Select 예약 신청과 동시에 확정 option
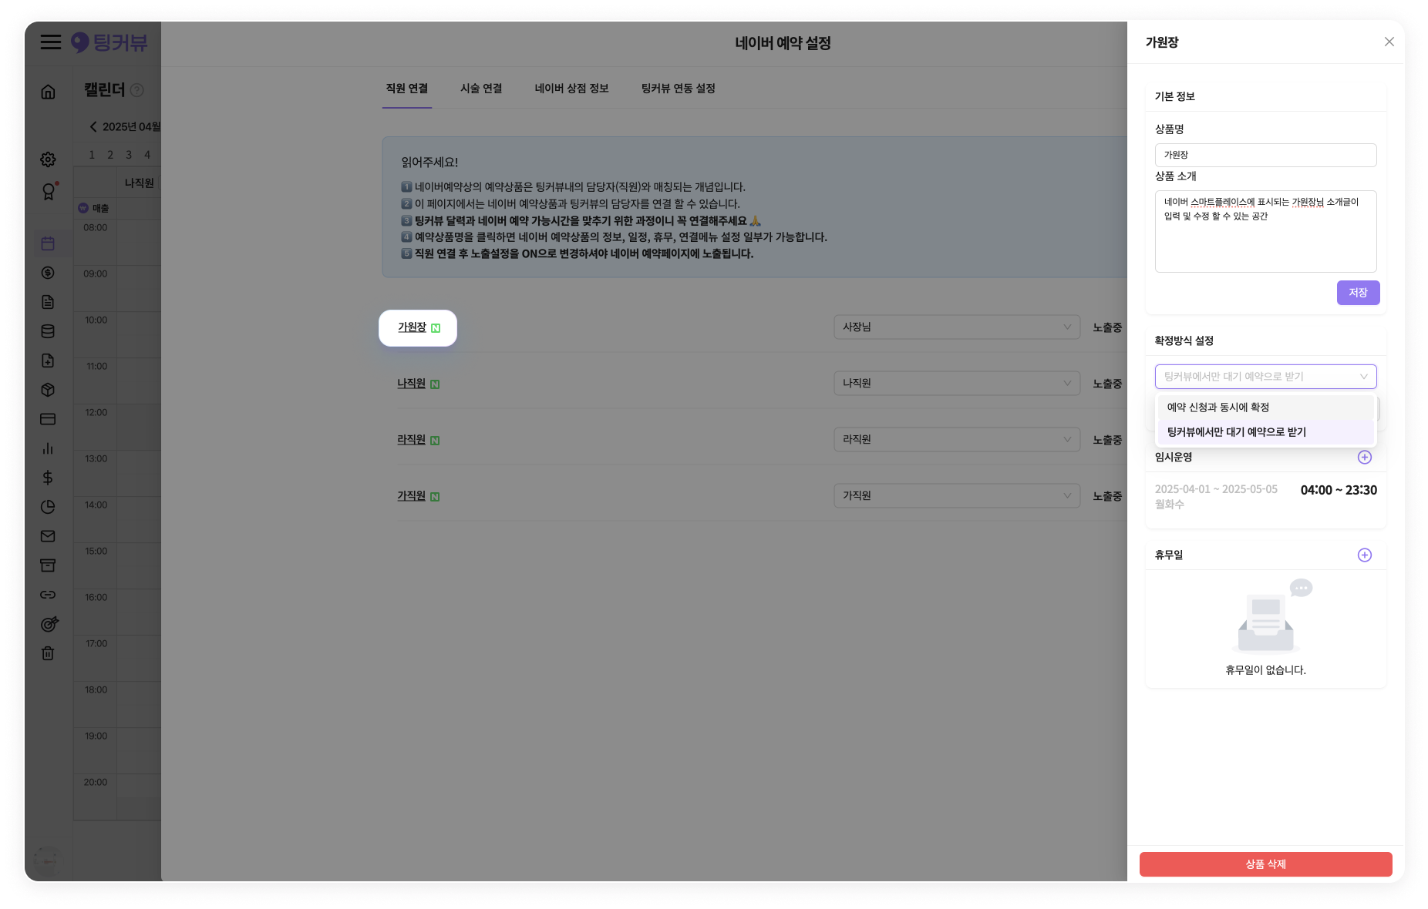 pos(1265,408)
